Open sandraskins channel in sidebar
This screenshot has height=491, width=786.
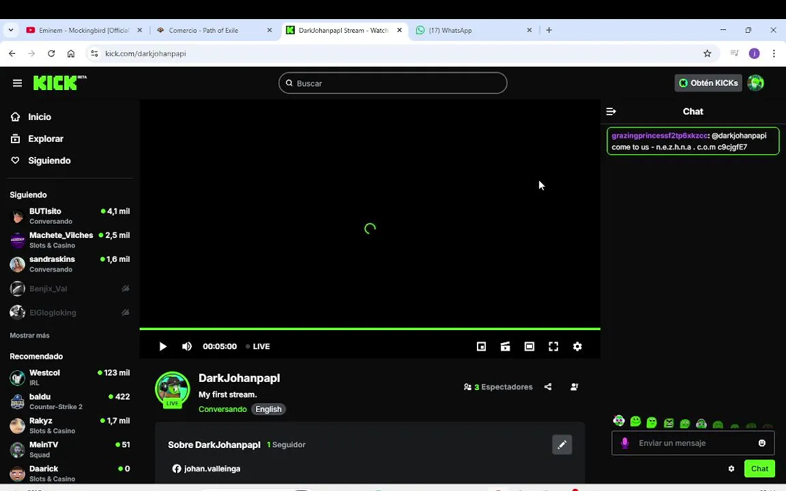tap(70, 264)
